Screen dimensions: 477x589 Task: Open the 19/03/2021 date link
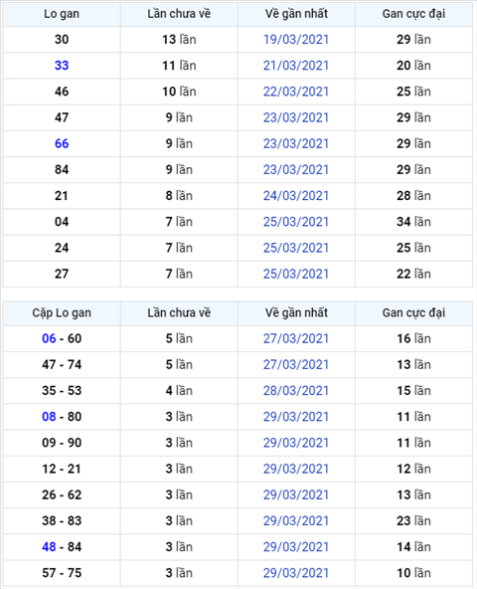point(296,40)
